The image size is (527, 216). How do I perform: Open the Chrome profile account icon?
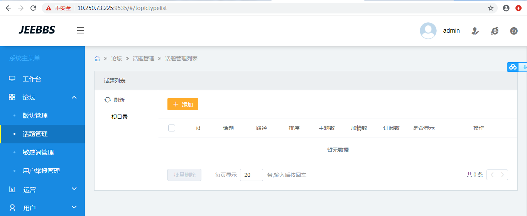tap(506, 8)
